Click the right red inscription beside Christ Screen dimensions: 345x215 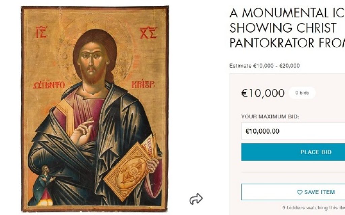(145, 85)
